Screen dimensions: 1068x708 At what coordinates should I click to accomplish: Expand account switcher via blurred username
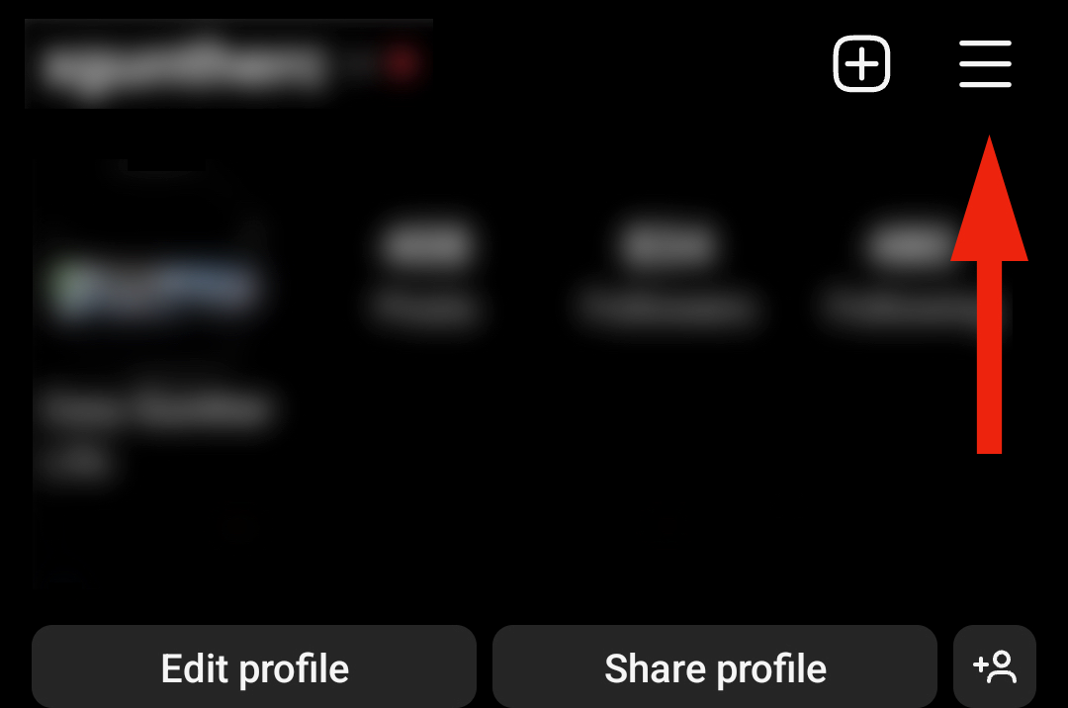(x=184, y=66)
